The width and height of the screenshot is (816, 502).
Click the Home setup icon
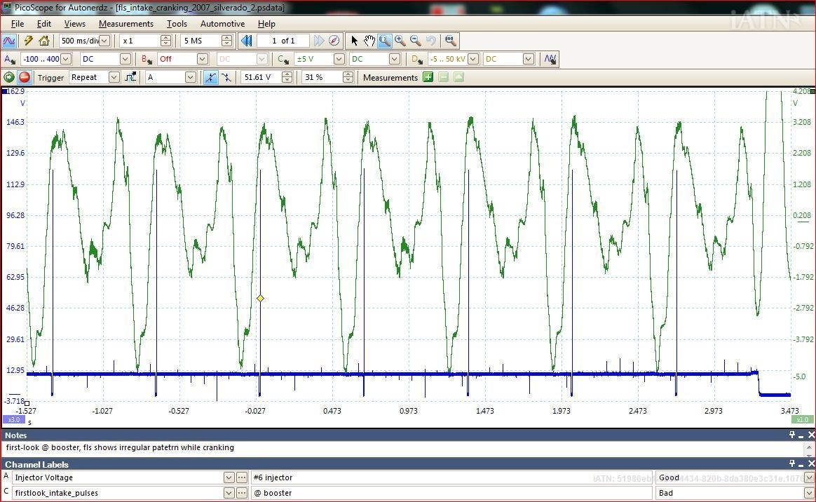tap(44, 41)
